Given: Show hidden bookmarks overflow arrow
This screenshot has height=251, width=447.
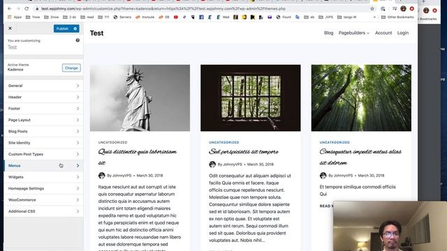Looking at the screenshot, I should (x=374, y=17).
